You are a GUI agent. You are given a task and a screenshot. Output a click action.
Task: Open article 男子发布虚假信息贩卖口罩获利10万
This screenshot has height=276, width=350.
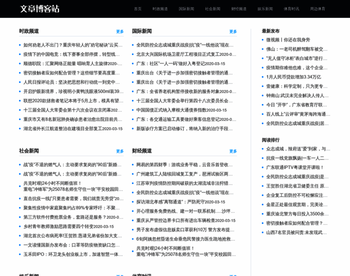pyautogui.click(x=186, y=230)
